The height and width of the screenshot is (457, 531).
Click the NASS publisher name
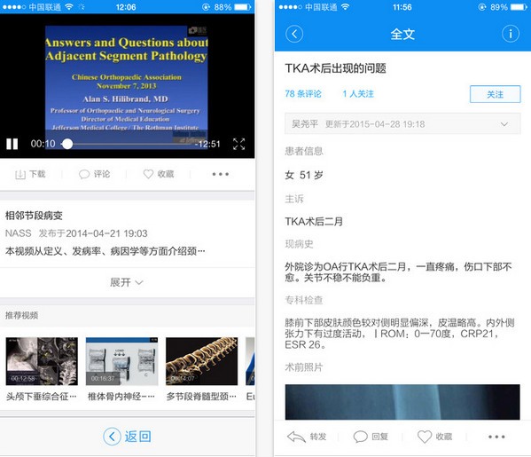pos(19,233)
